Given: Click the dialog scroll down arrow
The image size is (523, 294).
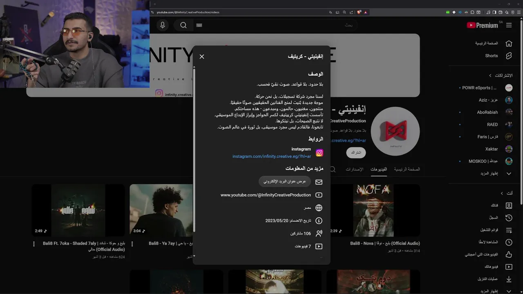Looking at the screenshot, I should tap(194, 256).
